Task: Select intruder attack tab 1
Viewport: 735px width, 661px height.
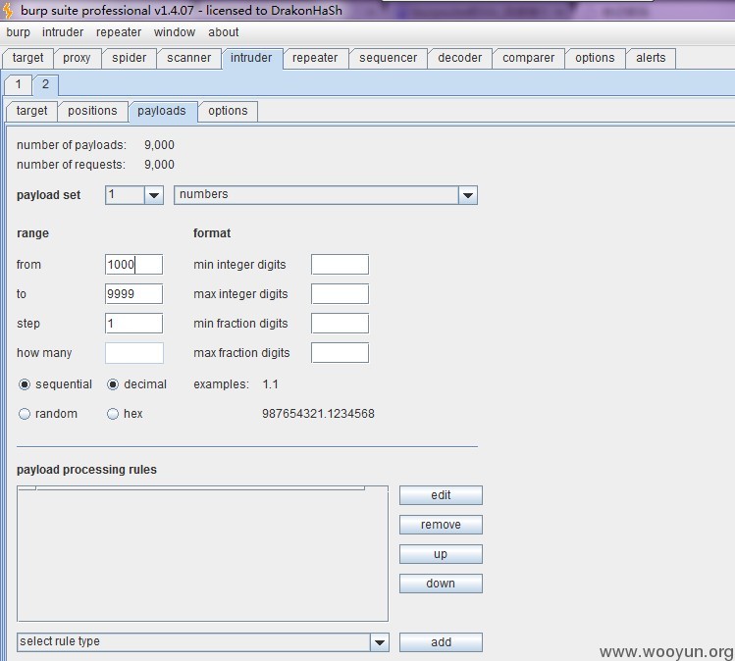Action: 18,84
